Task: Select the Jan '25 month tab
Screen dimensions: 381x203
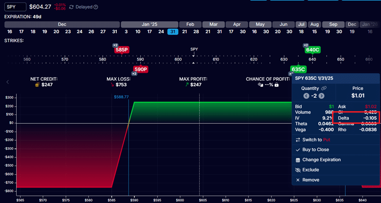Action: click(x=149, y=24)
